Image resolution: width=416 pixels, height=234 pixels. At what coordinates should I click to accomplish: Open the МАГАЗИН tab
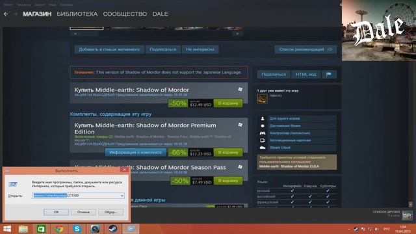click(x=37, y=14)
